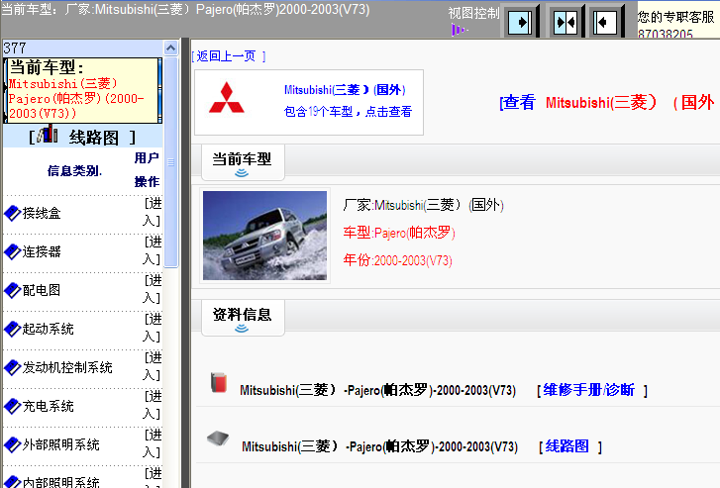Click the Mitsubishi red diamond logo
The image size is (720, 488).
point(227,98)
